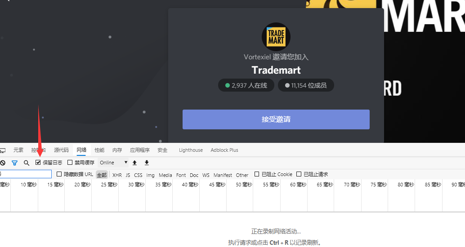Image resolution: width=465 pixels, height=247 pixels.
Task: Check the 已阻止 Cookie checkbox
Action: 257,174
